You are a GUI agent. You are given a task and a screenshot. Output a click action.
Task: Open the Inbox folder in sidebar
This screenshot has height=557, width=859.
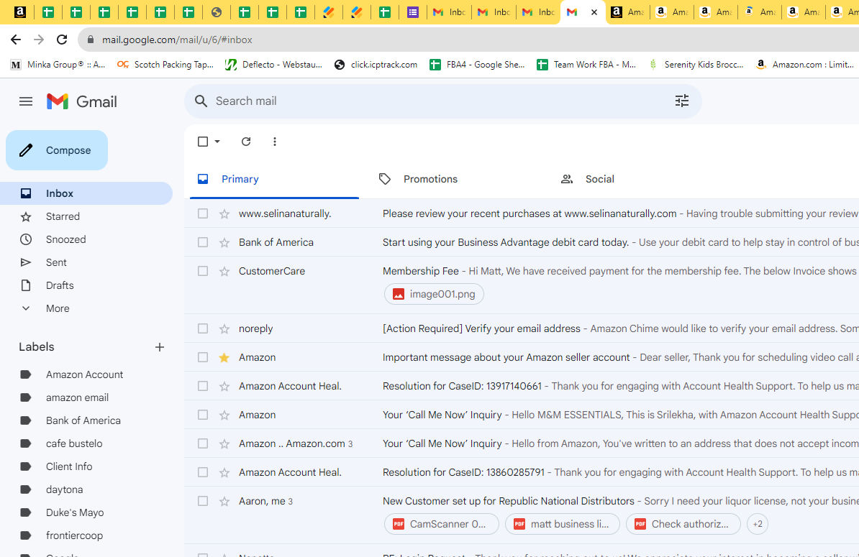[x=86, y=193]
